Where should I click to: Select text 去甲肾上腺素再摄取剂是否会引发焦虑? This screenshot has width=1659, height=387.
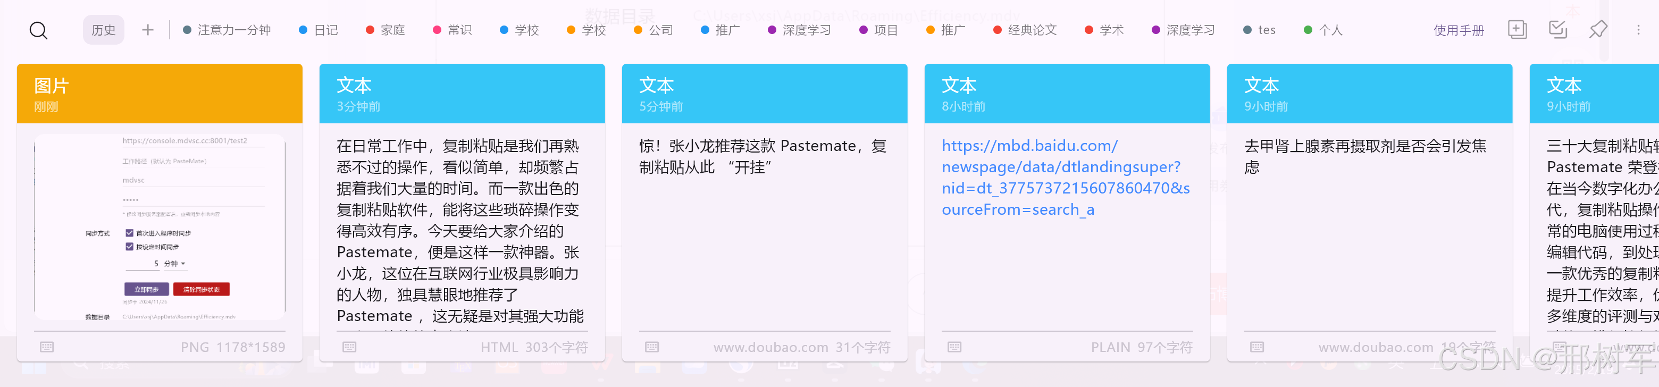pos(1365,156)
